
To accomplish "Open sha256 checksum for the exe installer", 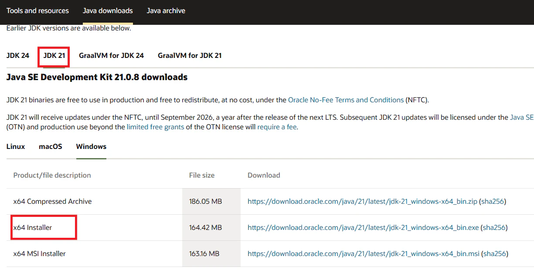I will (x=494, y=228).
